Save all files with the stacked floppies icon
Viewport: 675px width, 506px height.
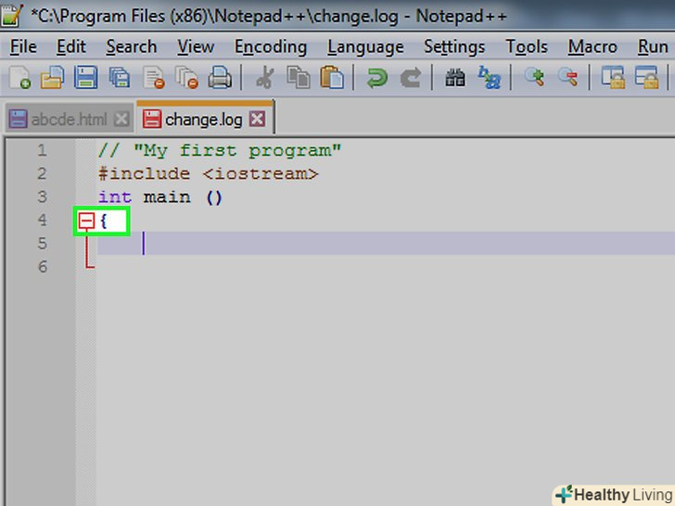coord(120,78)
